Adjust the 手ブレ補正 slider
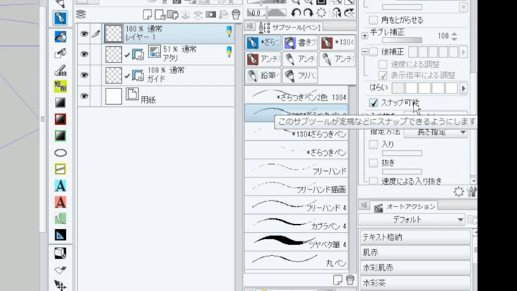 tap(402, 40)
